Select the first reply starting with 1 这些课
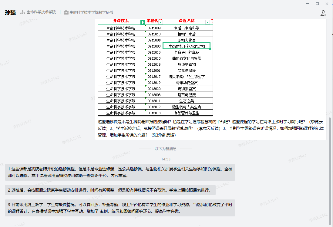The width and height of the screenshot is (333, 227). (120, 172)
